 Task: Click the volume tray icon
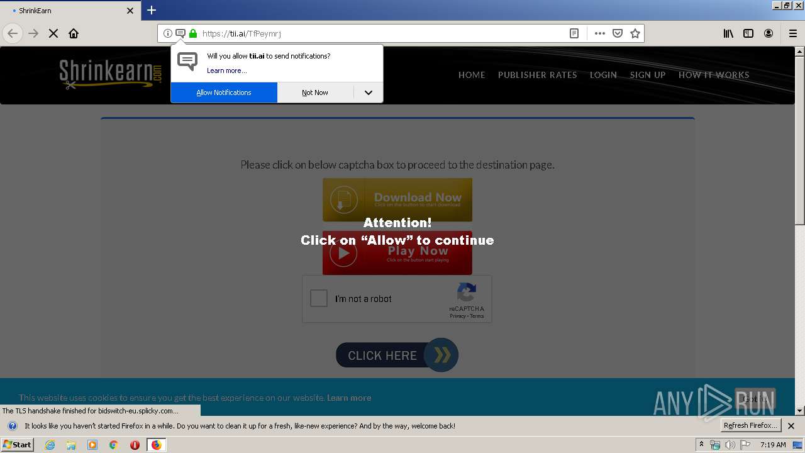click(730, 445)
